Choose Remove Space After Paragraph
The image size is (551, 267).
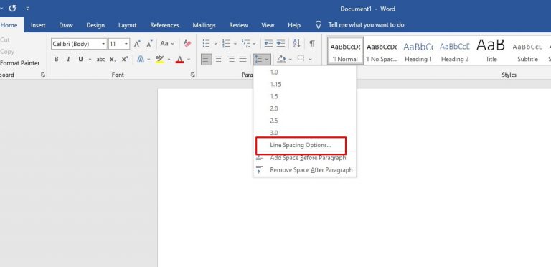305,170
